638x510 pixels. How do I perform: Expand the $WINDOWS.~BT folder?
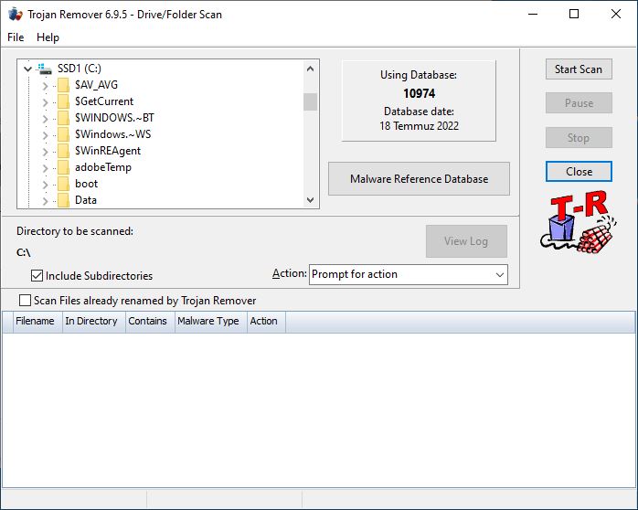coord(45,119)
